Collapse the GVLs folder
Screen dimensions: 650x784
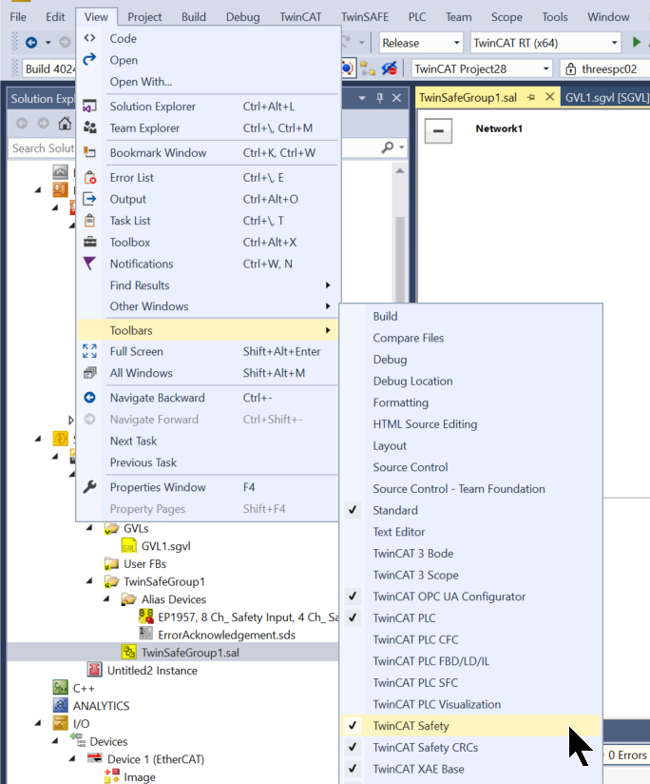click(x=89, y=527)
